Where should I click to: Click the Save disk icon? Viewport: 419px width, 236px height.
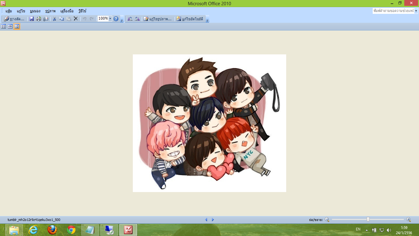tap(32, 19)
